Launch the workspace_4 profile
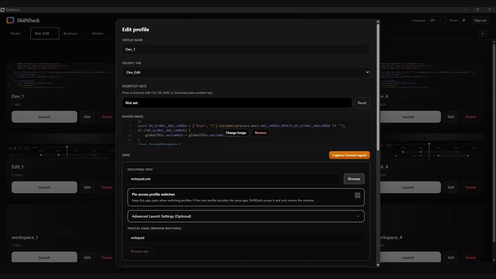 point(410,258)
